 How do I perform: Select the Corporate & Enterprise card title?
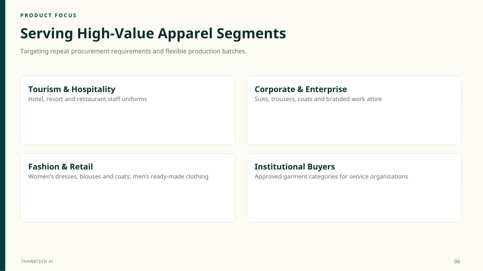(x=301, y=89)
